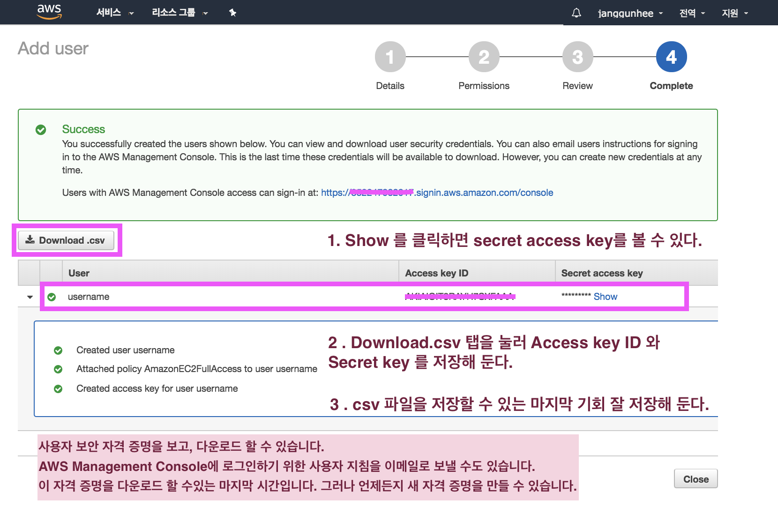
Task: Go to step 2 Permissions
Action: pos(484,57)
